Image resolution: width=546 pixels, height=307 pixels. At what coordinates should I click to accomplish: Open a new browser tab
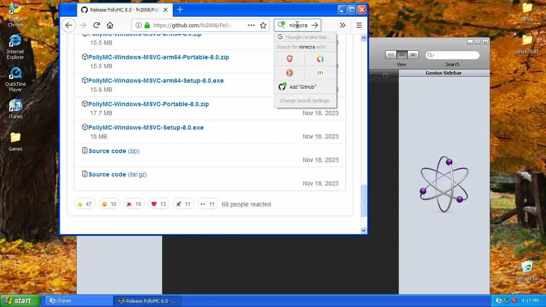click(180, 9)
